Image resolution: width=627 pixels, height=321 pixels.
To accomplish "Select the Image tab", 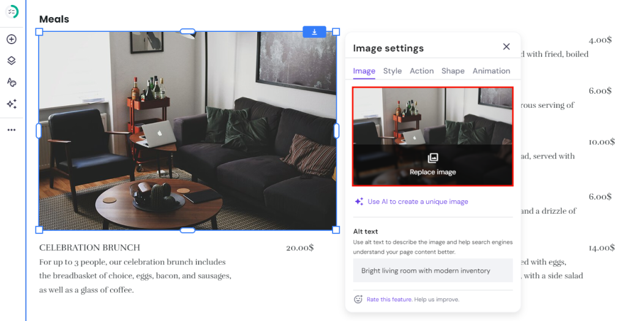I will (x=364, y=71).
